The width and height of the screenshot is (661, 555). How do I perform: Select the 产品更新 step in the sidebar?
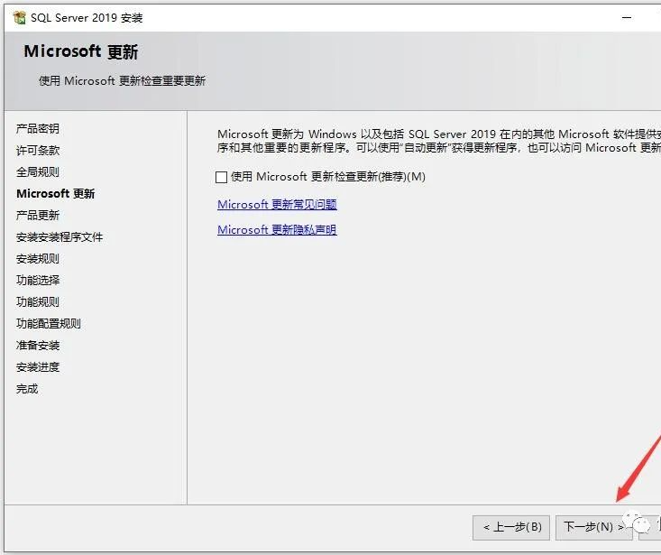coord(38,216)
